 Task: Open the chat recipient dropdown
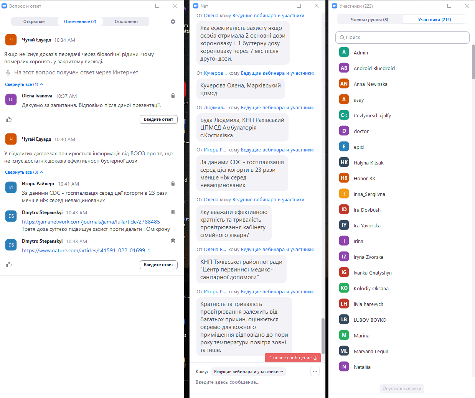pos(249,372)
